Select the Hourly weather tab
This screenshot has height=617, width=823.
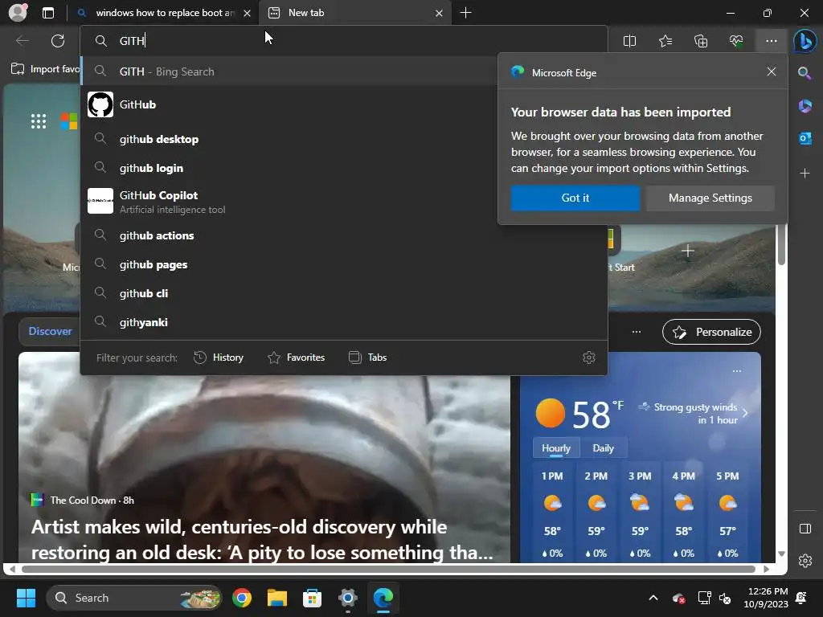coord(556,448)
